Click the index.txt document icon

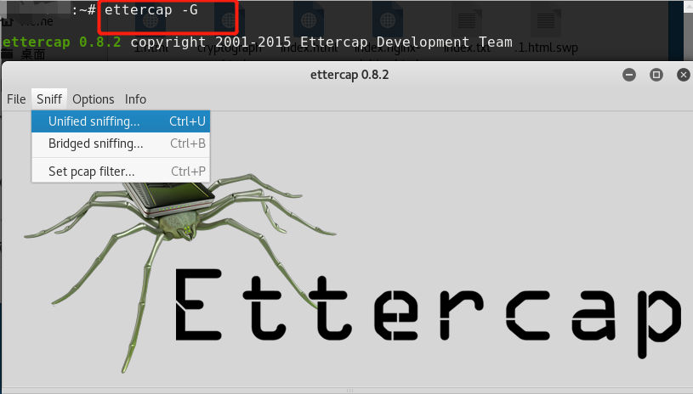click(x=467, y=20)
